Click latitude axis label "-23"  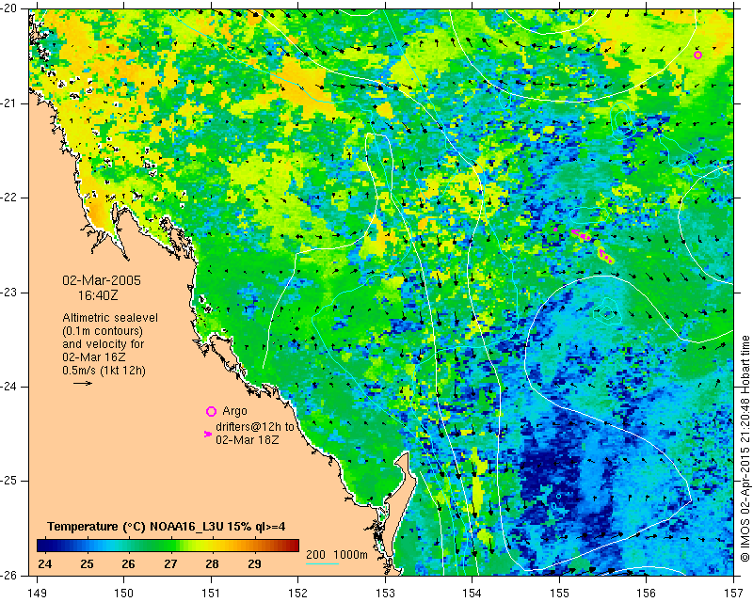coord(9,293)
